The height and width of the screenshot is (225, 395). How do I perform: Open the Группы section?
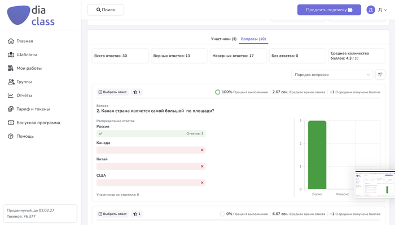20,82
